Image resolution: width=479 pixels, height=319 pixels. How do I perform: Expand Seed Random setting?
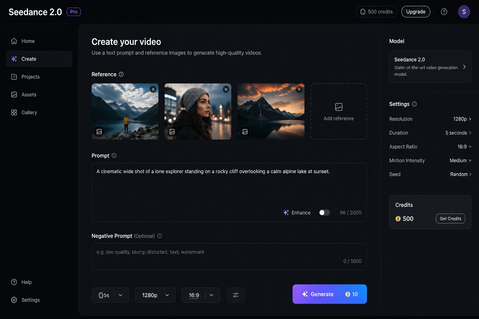point(430,174)
